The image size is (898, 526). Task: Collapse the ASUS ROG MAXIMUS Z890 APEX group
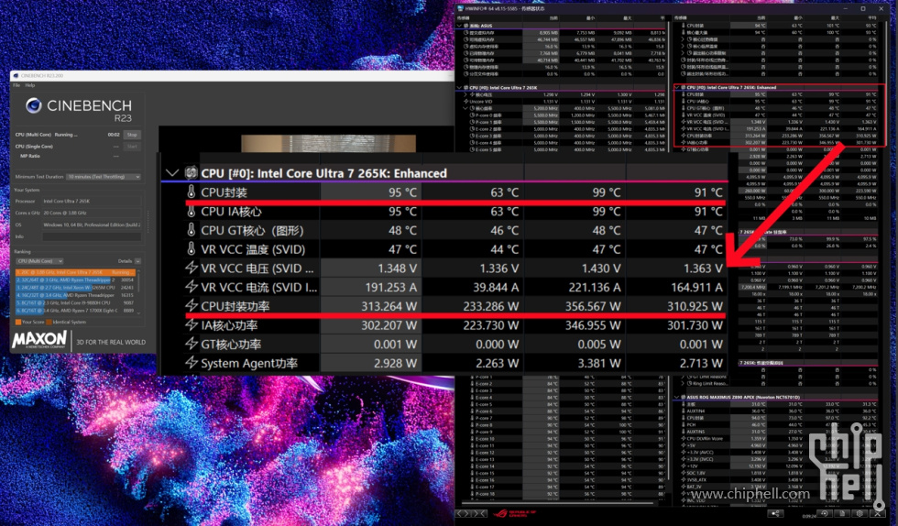(x=677, y=397)
